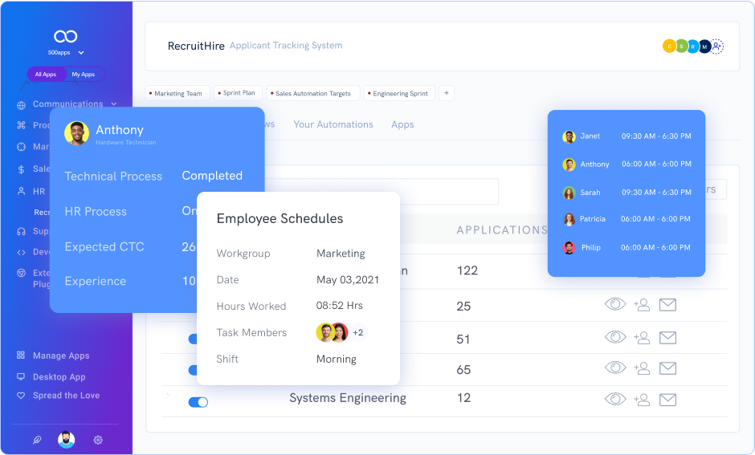Click the dark M user avatar
This screenshot has width=755, height=455.
pyautogui.click(x=704, y=47)
